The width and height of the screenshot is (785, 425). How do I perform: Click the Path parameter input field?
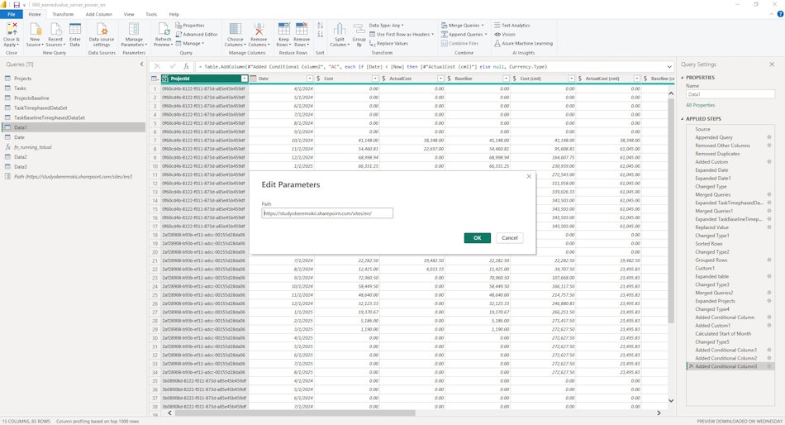(327, 213)
